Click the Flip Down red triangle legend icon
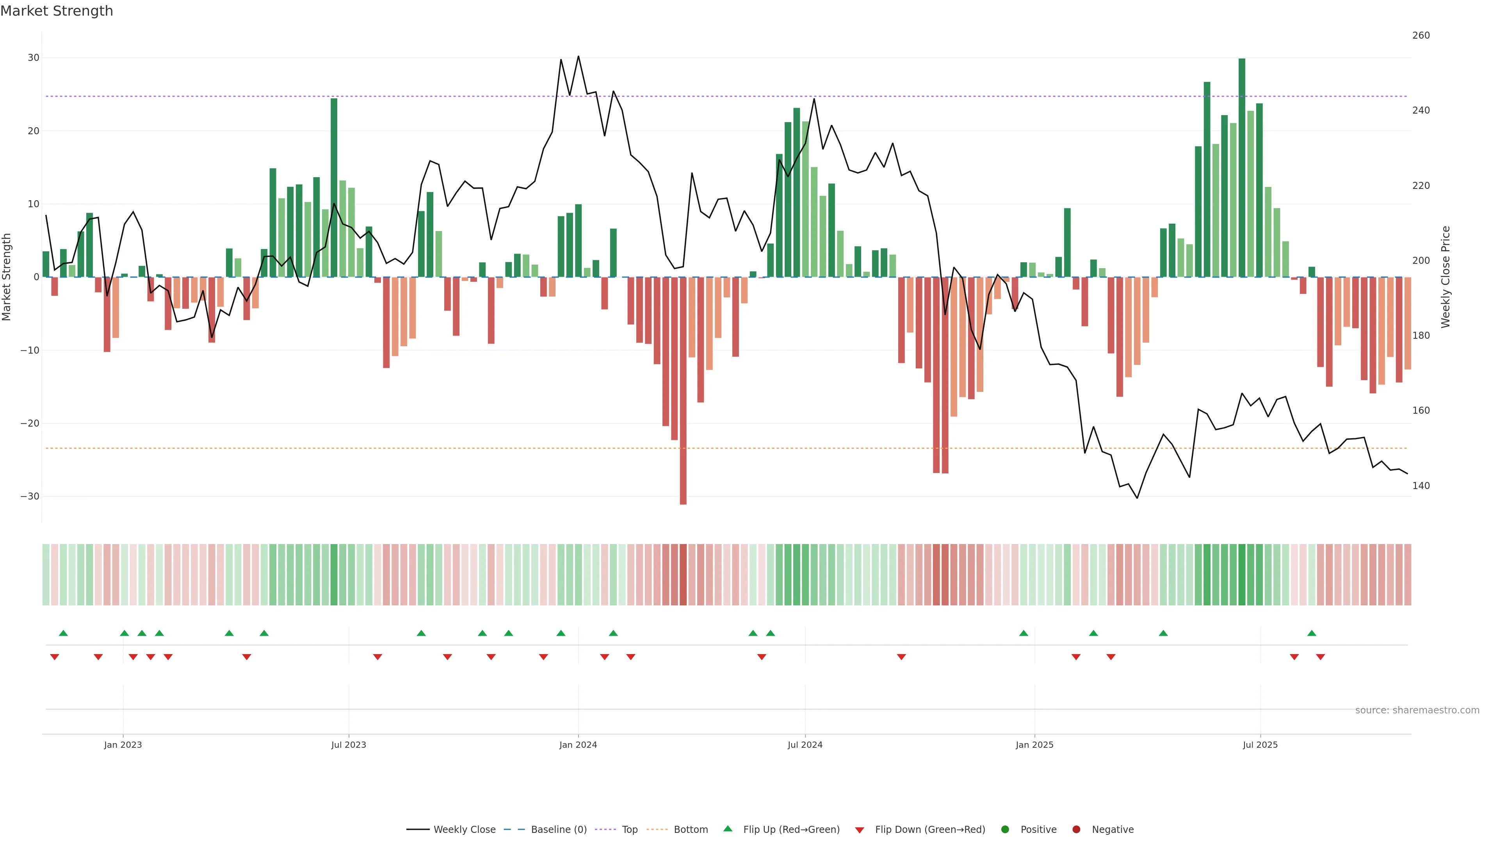This screenshot has height=843, width=1499. click(x=860, y=830)
